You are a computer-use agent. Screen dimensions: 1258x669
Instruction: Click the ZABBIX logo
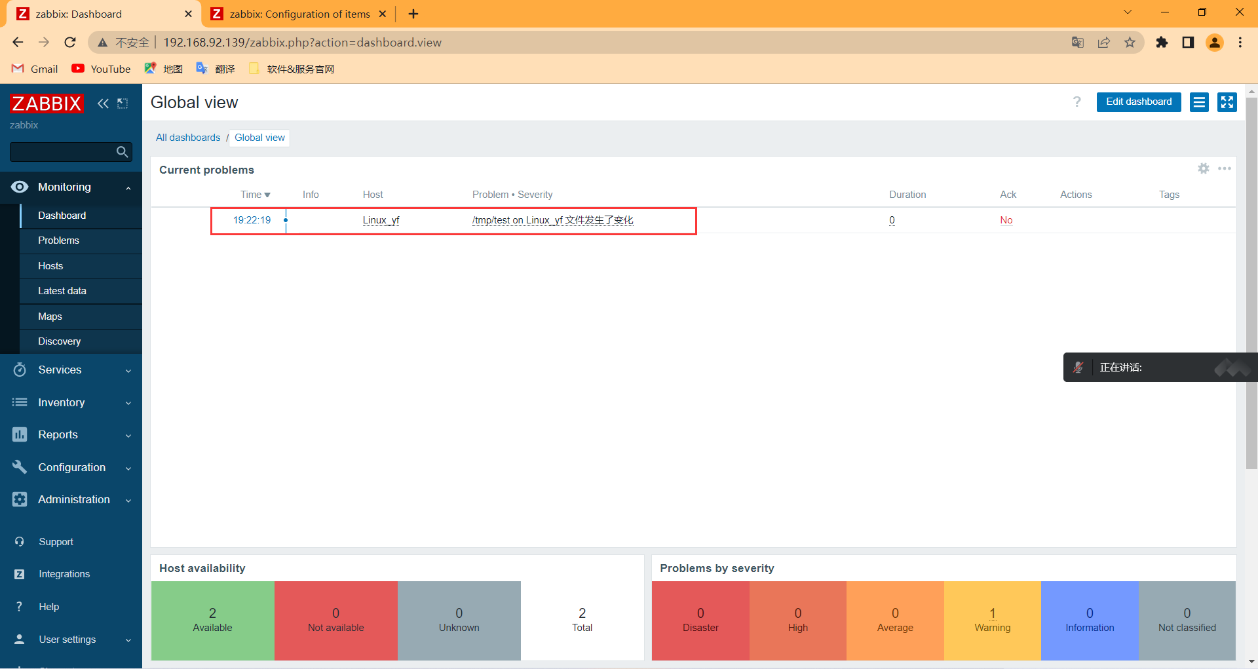(x=47, y=104)
